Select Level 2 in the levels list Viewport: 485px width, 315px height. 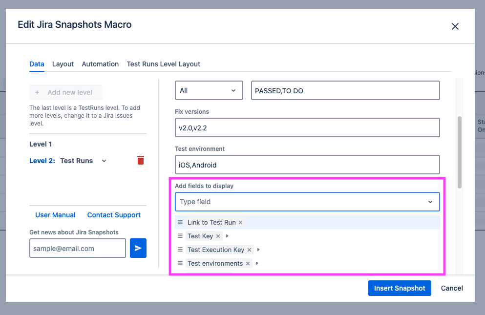coord(42,161)
